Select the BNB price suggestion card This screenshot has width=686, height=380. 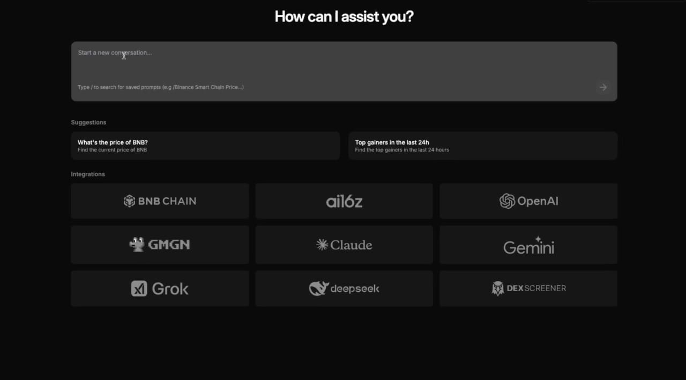pyautogui.click(x=205, y=146)
